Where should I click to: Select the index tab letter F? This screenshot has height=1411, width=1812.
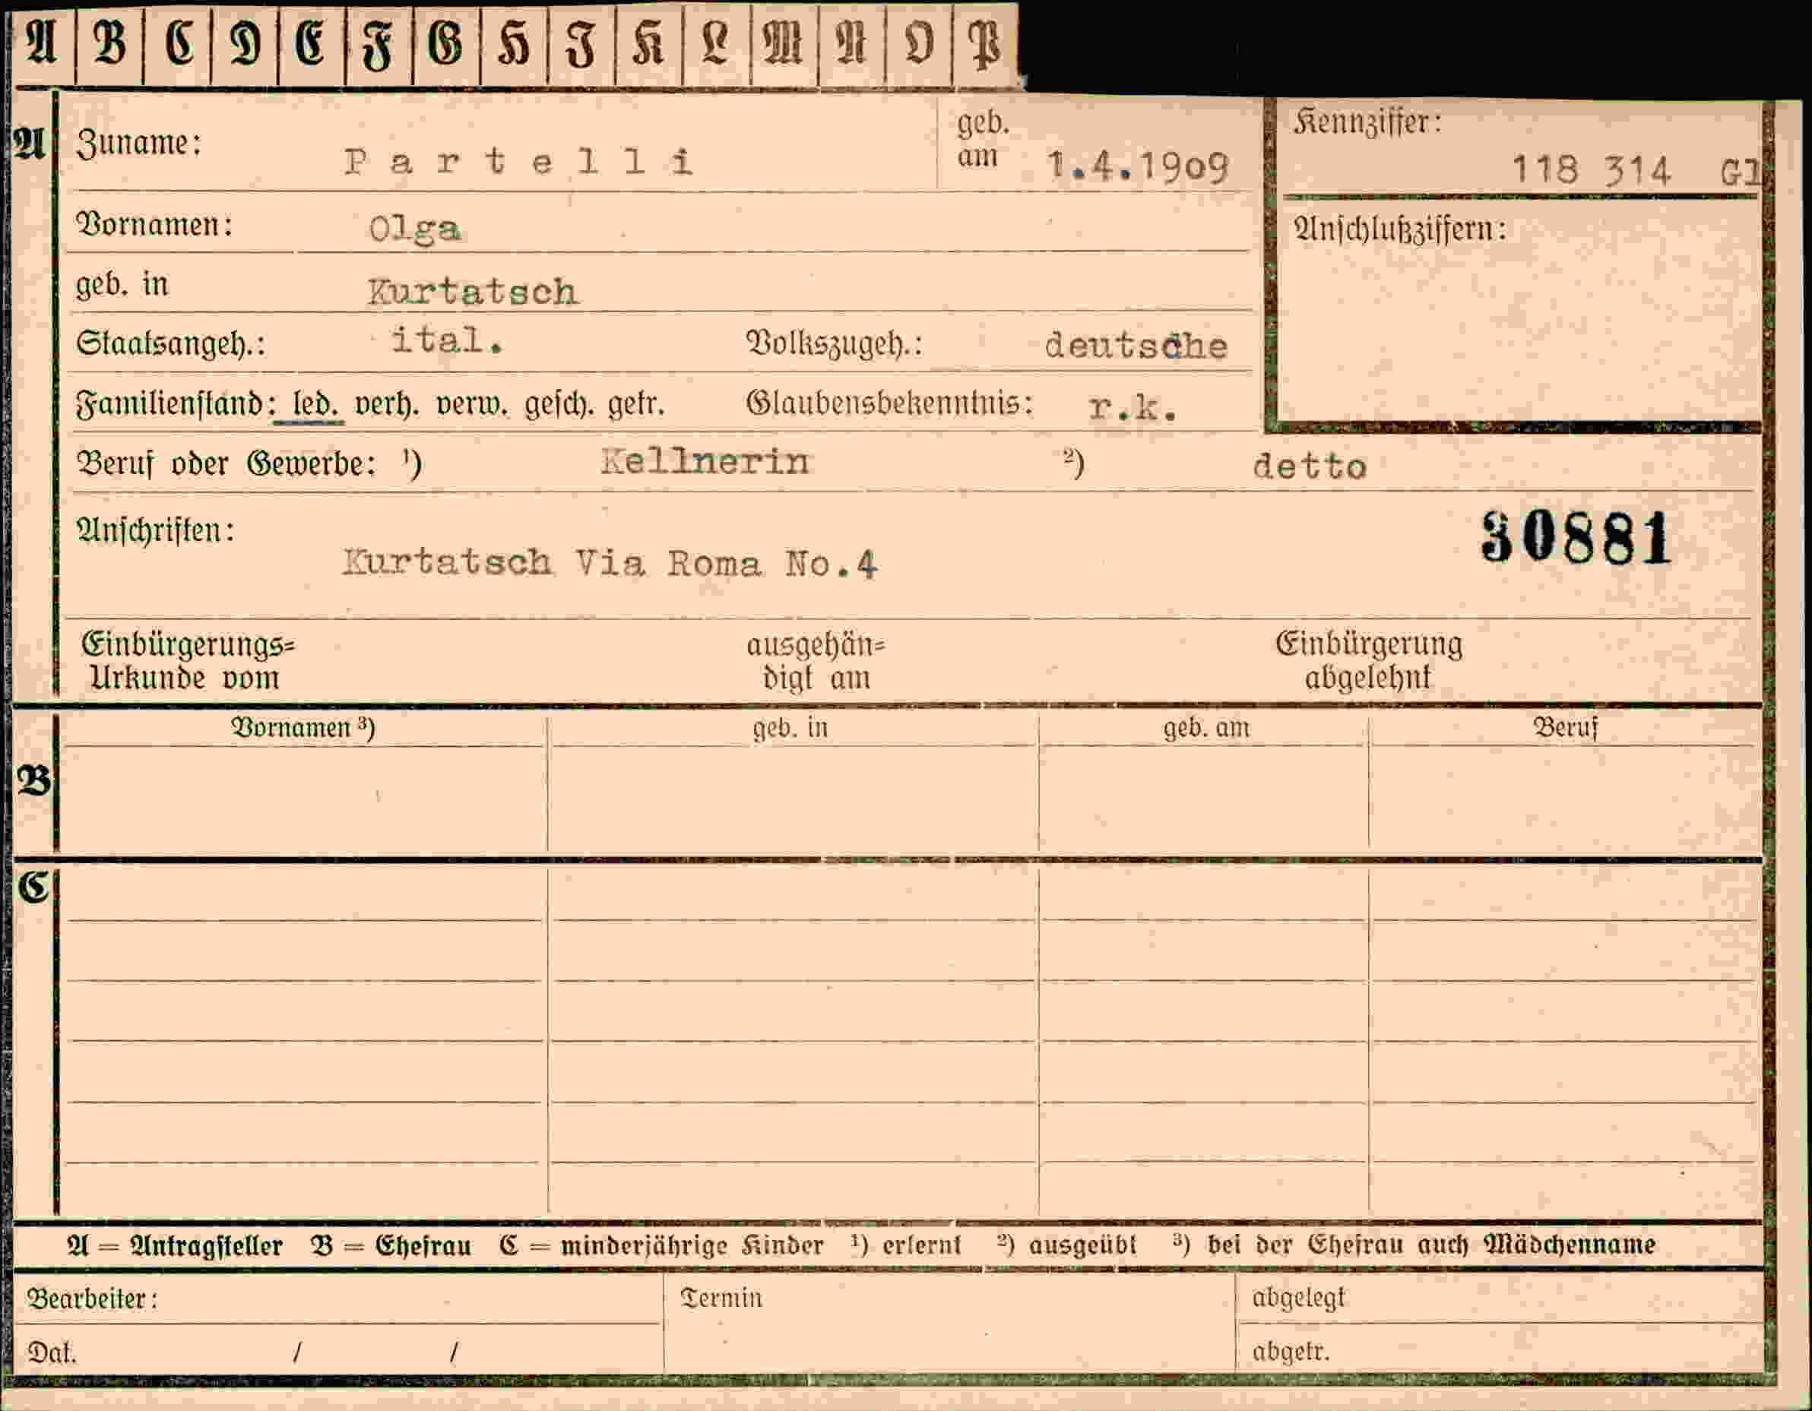(x=379, y=43)
